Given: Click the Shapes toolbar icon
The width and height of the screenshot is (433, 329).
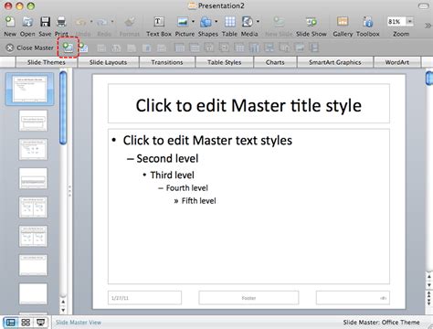Looking at the screenshot, I should [206, 22].
